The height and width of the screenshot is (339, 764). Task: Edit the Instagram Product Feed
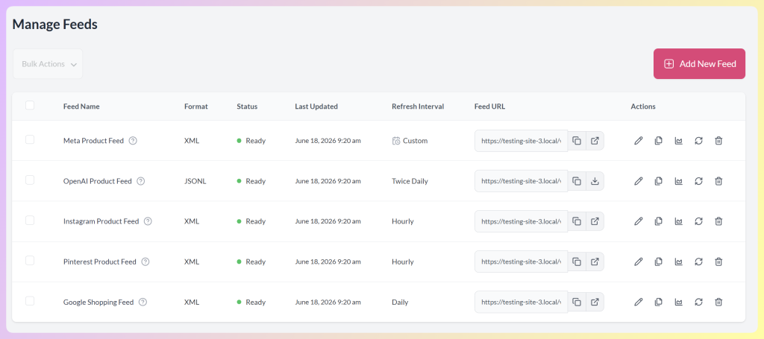point(639,221)
